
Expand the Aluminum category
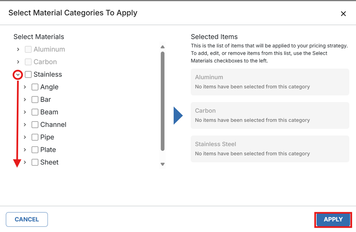pos(18,49)
